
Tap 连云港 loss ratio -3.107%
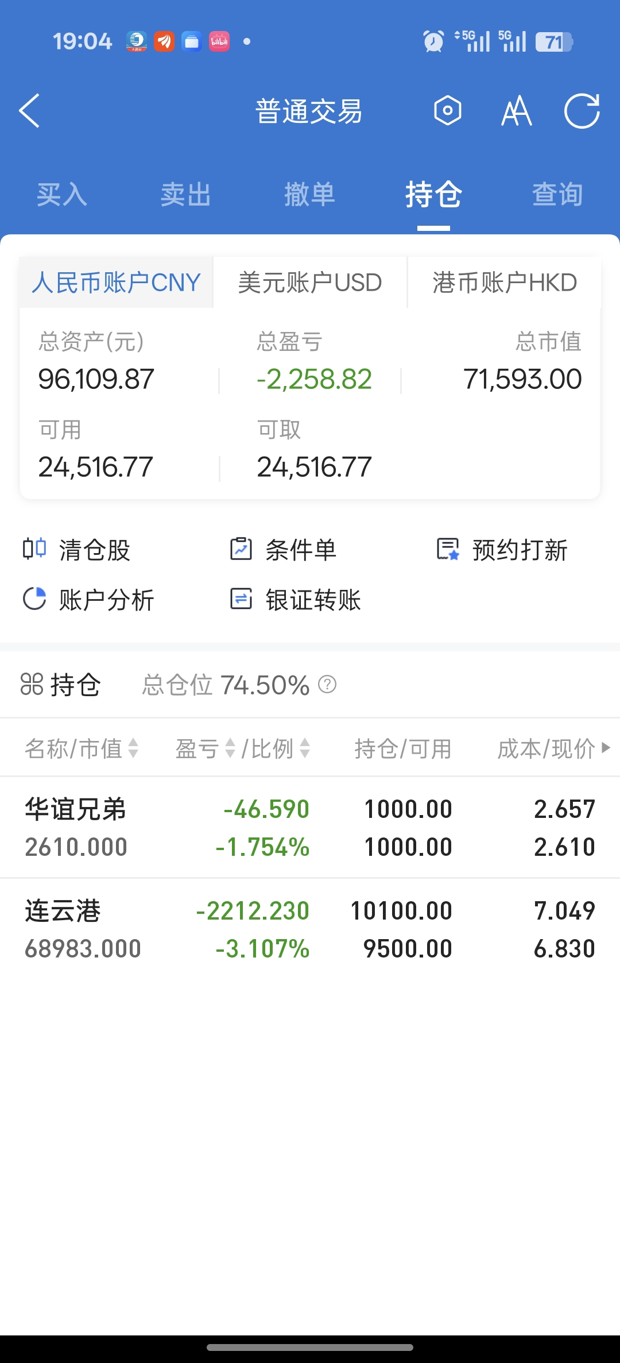[262, 948]
